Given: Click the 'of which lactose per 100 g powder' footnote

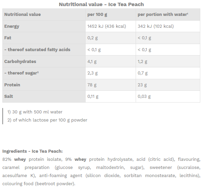Looking at the screenshot, I should (x=47, y=120).
